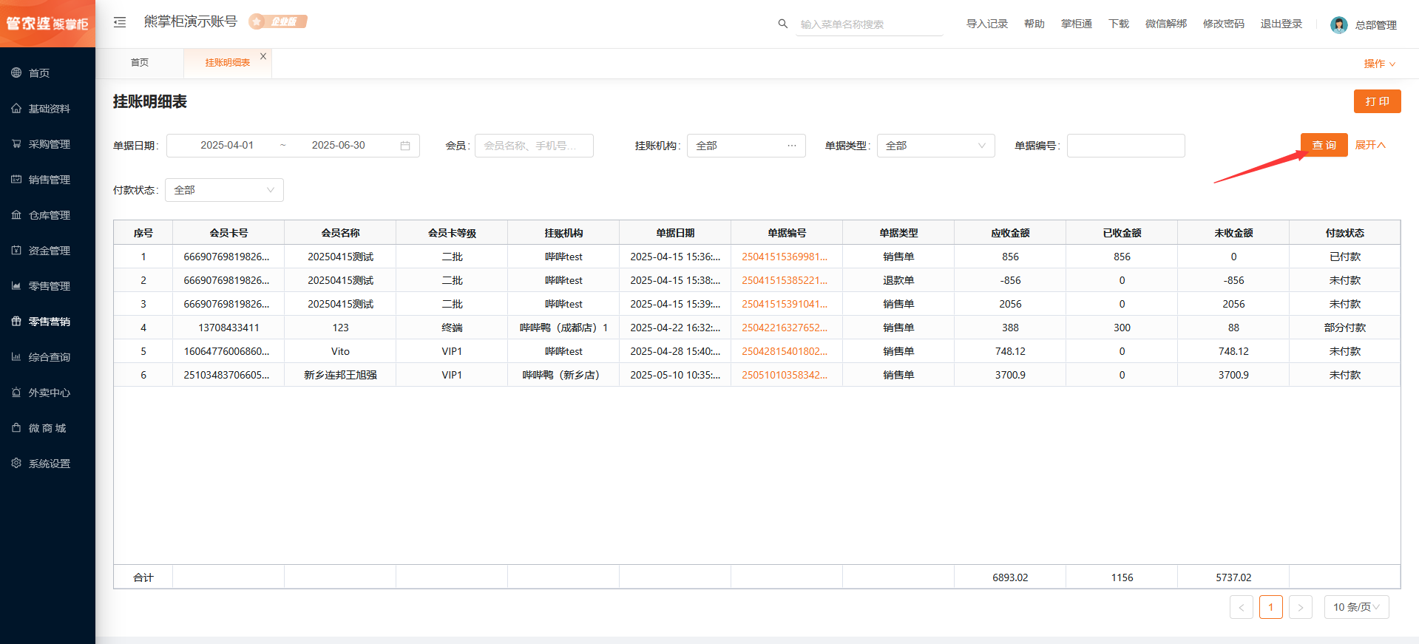Open the 操作 dropdown menu
This screenshot has width=1419, height=644.
(x=1380, y=64)
